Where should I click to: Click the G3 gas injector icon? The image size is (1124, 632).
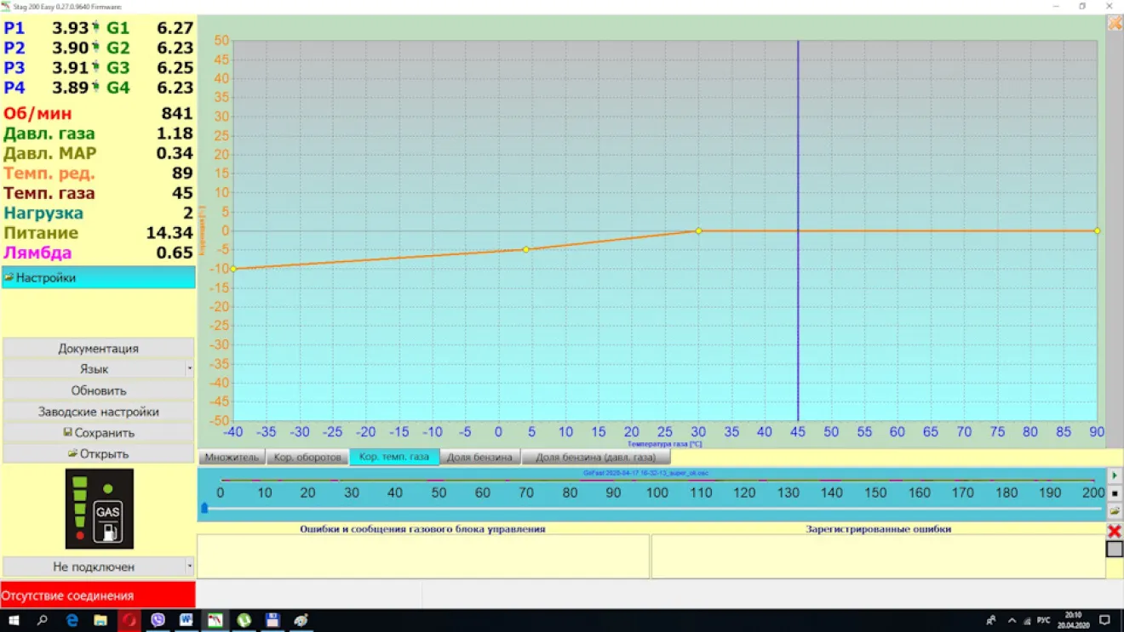pyautogui.click(x=96, y=67)
